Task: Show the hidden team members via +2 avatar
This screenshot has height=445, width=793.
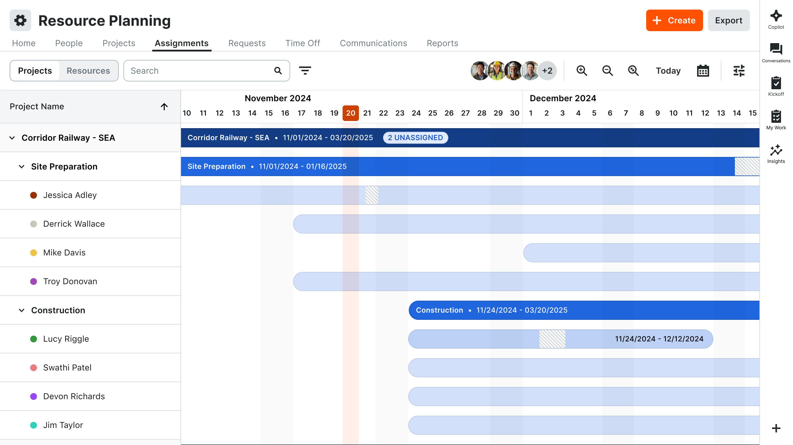Action: (x=547, y=70)
